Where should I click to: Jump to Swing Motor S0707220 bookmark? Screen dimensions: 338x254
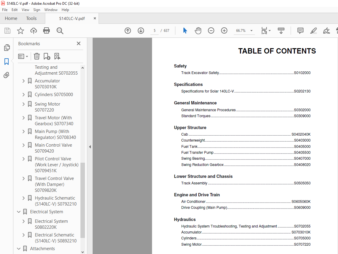[x=47, y=107]
